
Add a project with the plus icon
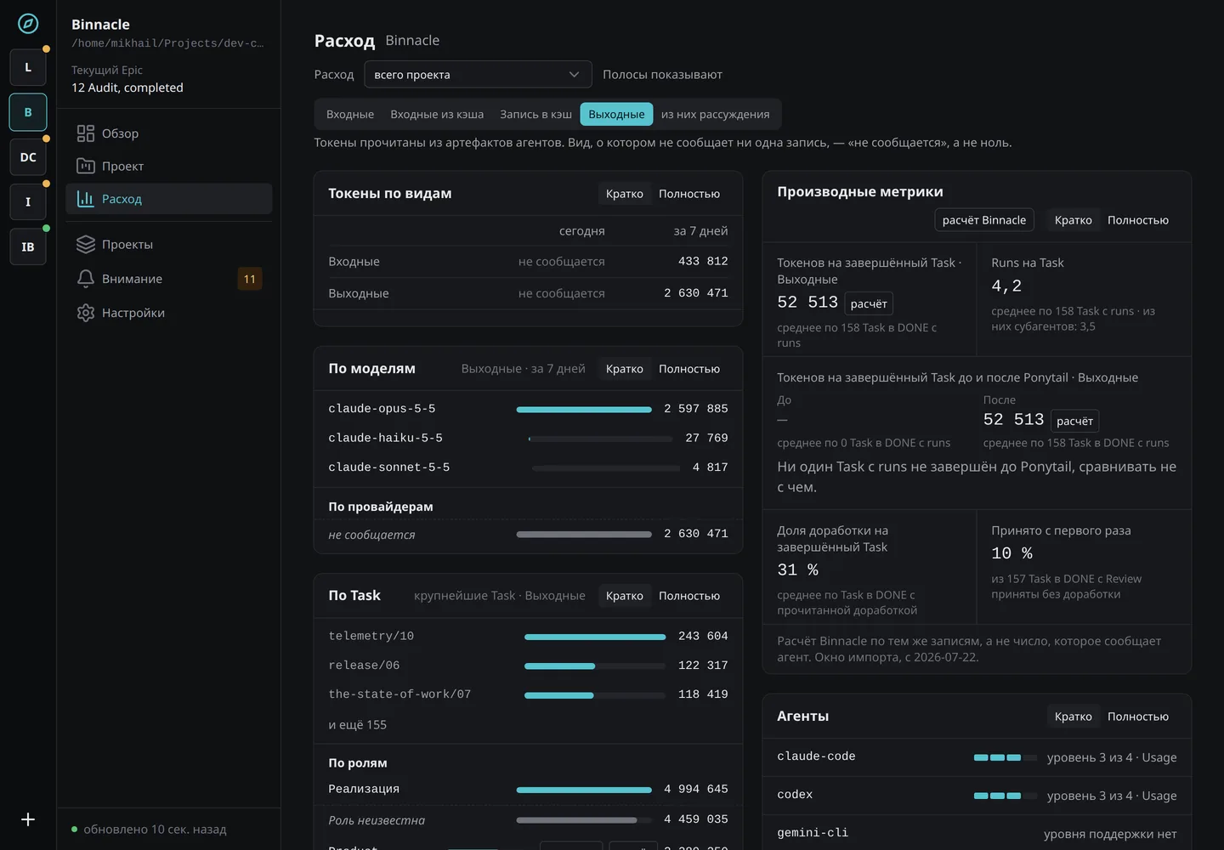[x=28, y=819]
